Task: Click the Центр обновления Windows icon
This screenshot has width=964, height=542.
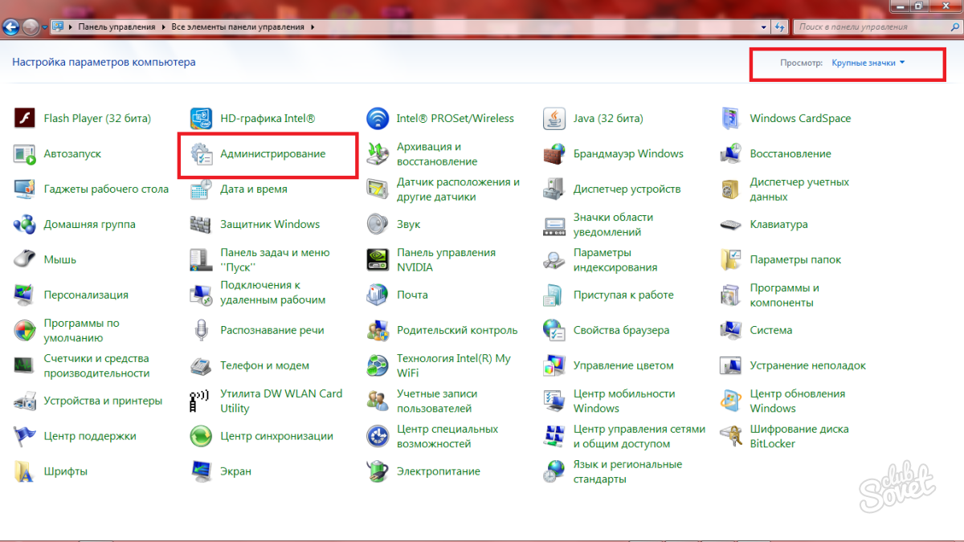Action: click(x=730, y=401)
